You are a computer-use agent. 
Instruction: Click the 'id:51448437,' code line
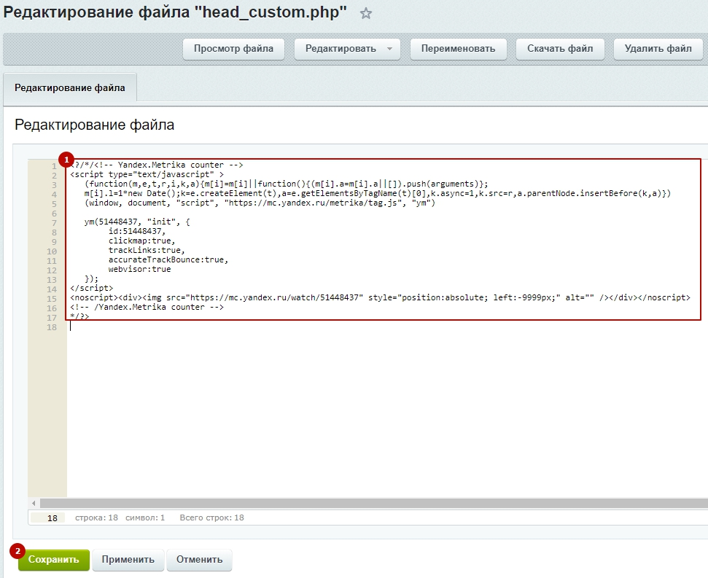[137, 231]
